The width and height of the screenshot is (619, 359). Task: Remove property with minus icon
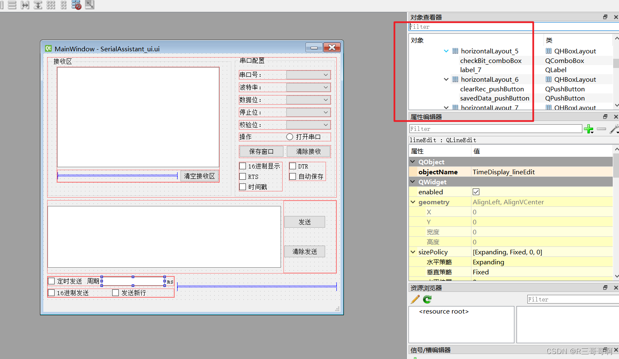tap(601, 129)
